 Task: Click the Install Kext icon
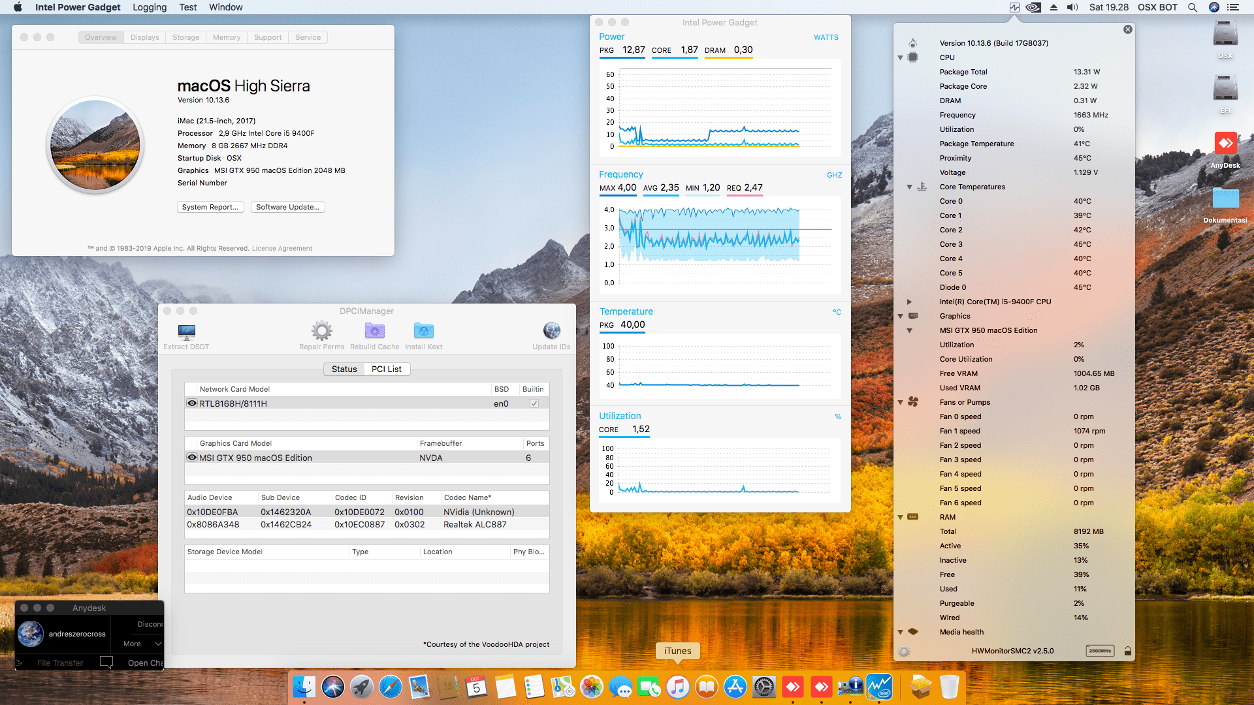tap(423, 331)
